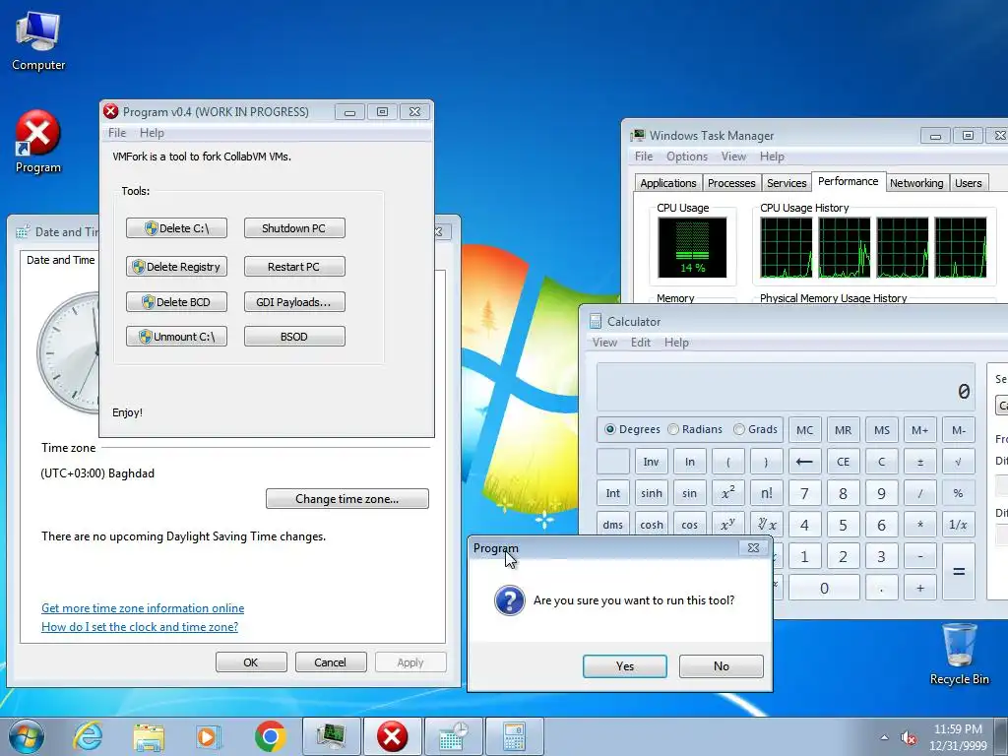
Task: Click the Calculator backspace arrow key
Action: 804,462
